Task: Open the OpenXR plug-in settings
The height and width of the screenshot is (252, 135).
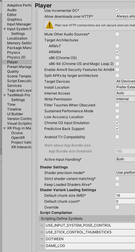Action: click(18, 138)
